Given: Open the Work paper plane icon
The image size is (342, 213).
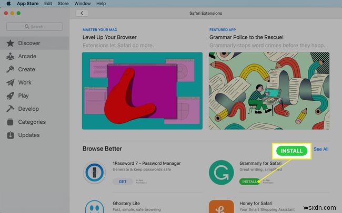Looking at the screenshot, I should [x=10, y=82].
